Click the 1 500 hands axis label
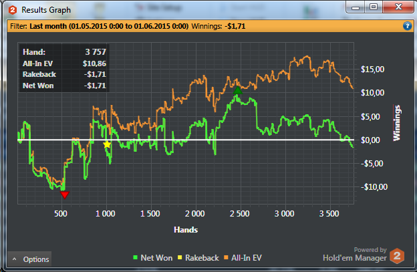The width and height of the screenshot is (417, 272). (x=150, y=213)
